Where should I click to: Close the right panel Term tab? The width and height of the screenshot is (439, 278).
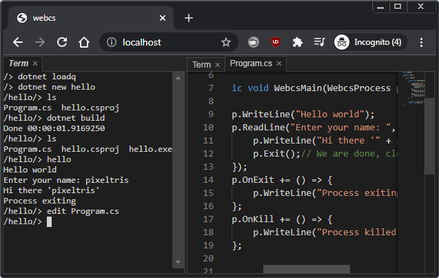[x=217, y=65]
